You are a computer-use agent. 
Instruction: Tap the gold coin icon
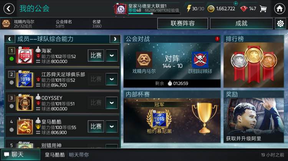tap(211, 8)
